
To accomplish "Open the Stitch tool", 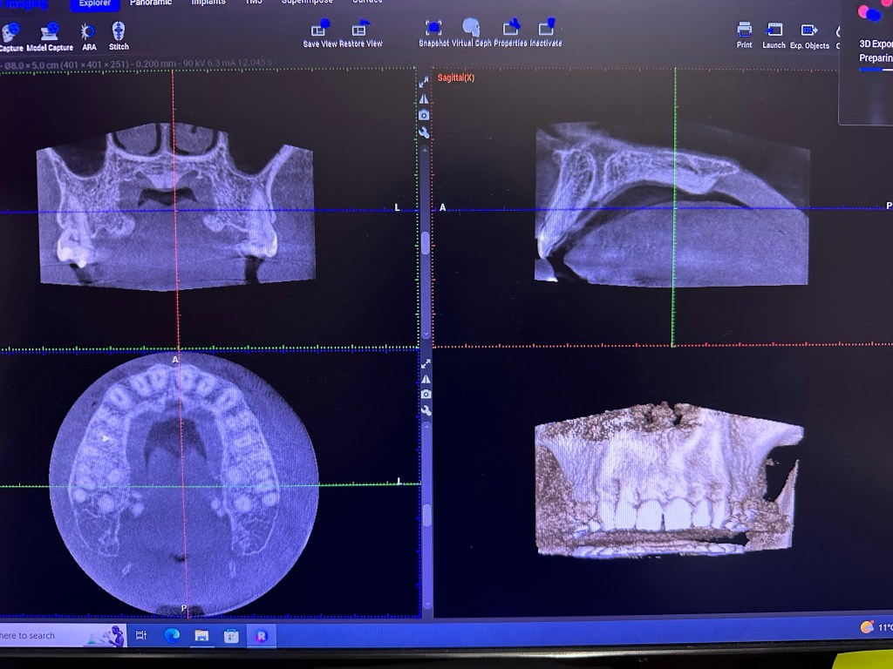I will (x=119, y=31).
